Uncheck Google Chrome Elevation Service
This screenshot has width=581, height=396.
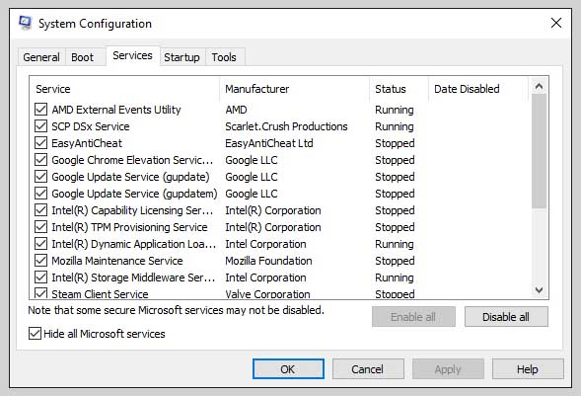click(40, 160)
